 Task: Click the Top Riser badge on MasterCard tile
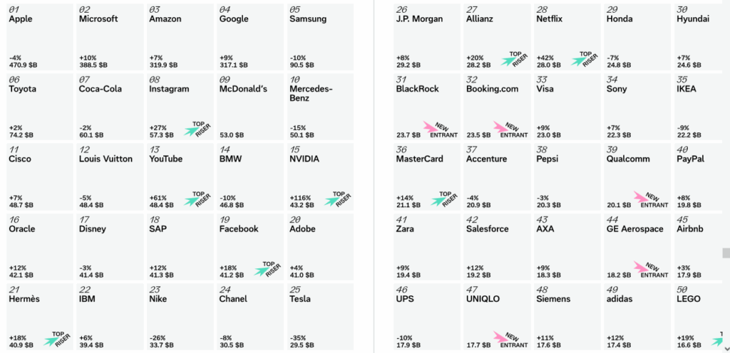coord(442,199)
